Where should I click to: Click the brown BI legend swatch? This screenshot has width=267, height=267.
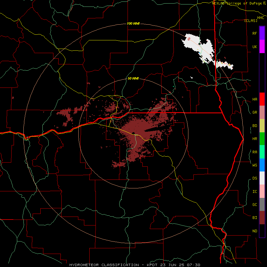click(x=262, y=218)
